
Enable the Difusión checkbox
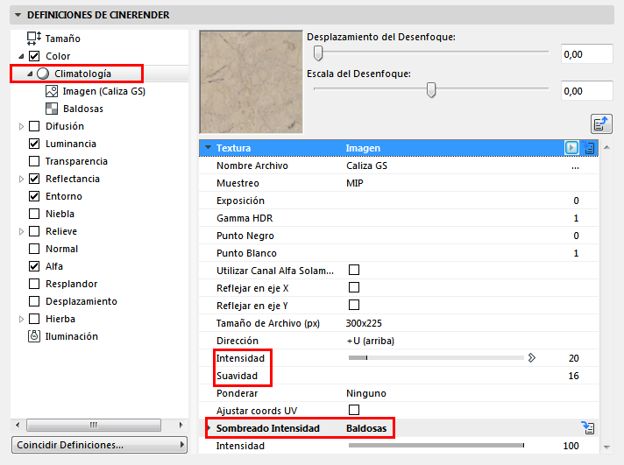[x=34, y=126]
